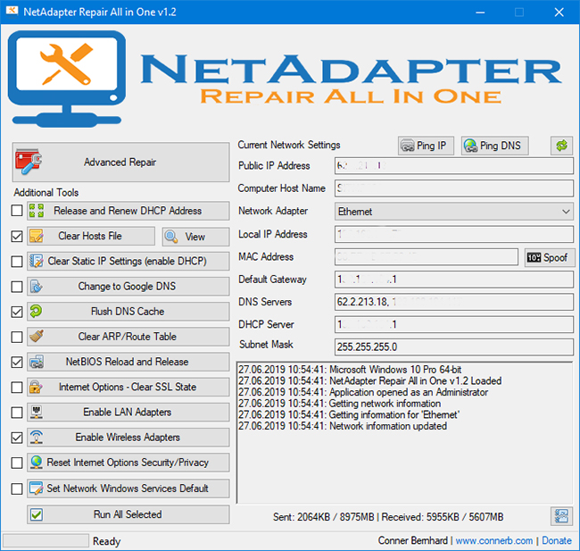Click the Donate link
Image resolution: width=580 pixels, height=551 pixels.
tap(557, 540)
